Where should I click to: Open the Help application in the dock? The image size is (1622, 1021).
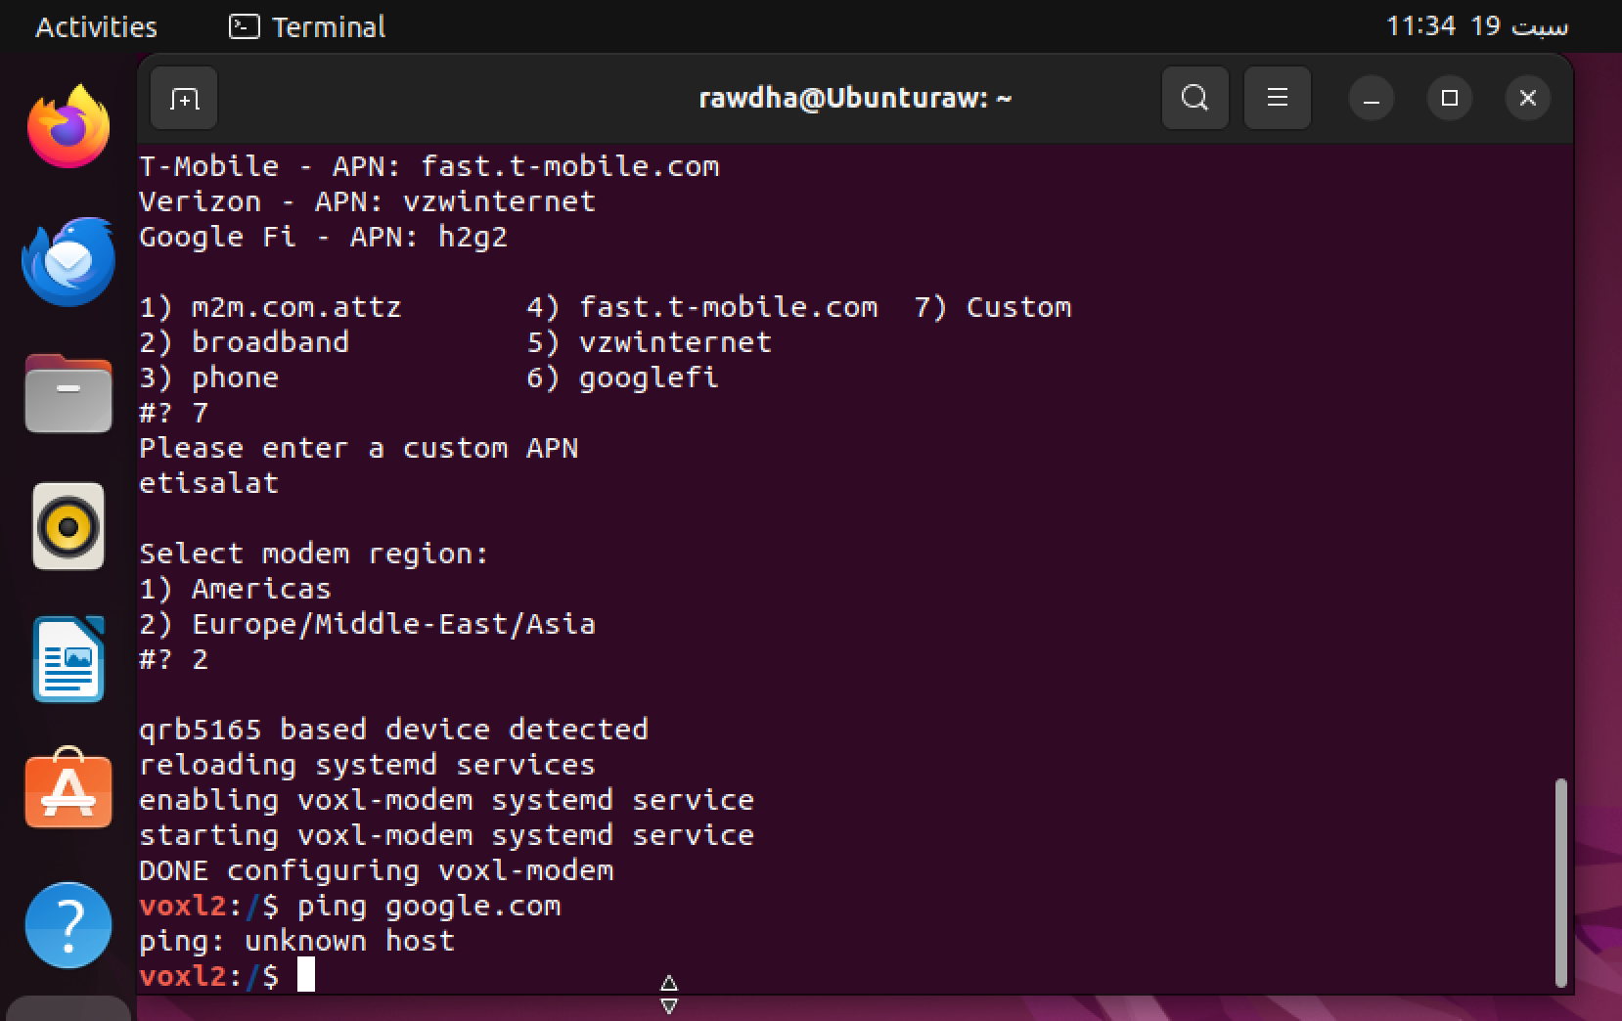coord(68,925)
